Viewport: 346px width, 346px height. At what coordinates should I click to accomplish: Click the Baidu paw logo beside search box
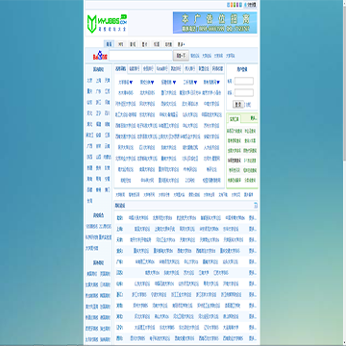point(100,56)
